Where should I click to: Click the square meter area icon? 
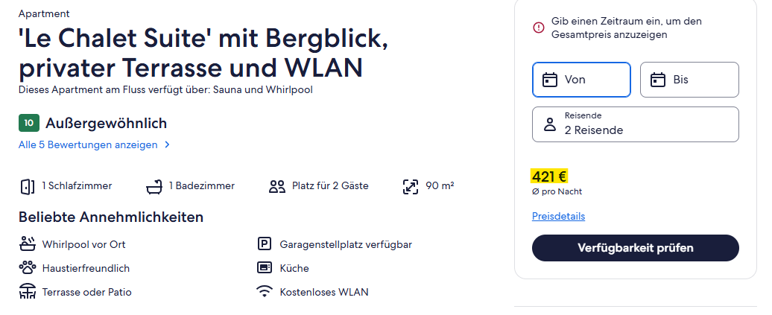pyautogui.click(x=411, y=186)
